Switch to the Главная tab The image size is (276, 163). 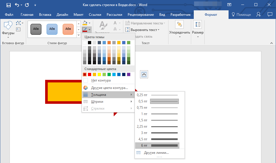(27, 15)
